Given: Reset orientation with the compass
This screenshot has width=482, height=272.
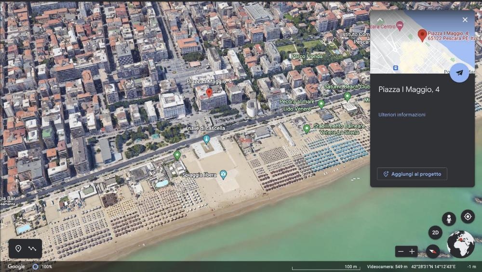Looking at the screenshot, I should click(433, 251).
